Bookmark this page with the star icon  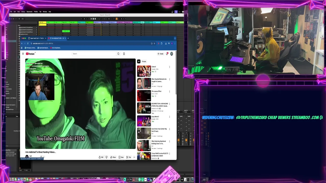click(x=154, y=43)
